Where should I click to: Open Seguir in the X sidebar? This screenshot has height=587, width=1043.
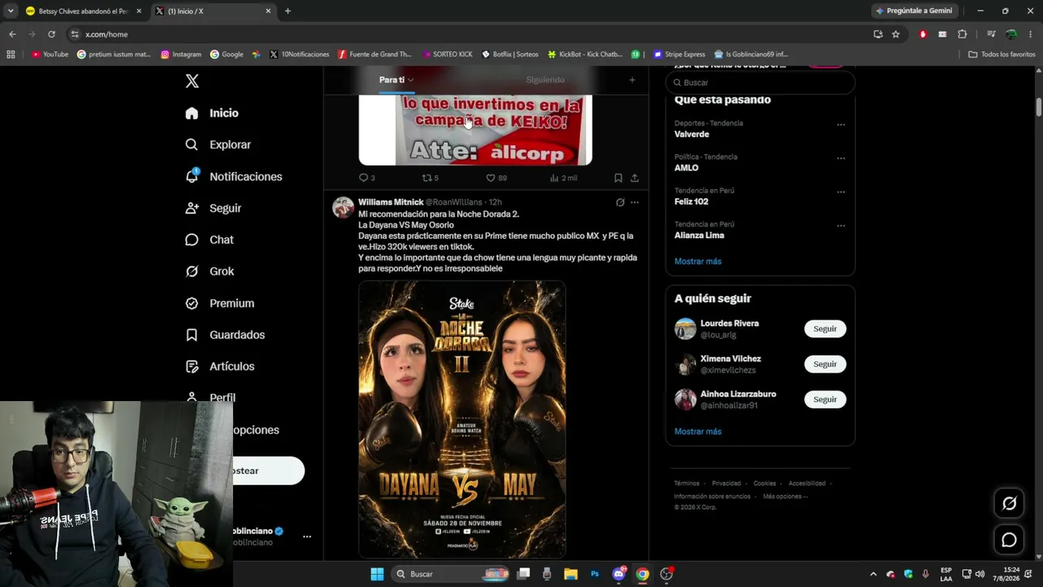[213, 208]
